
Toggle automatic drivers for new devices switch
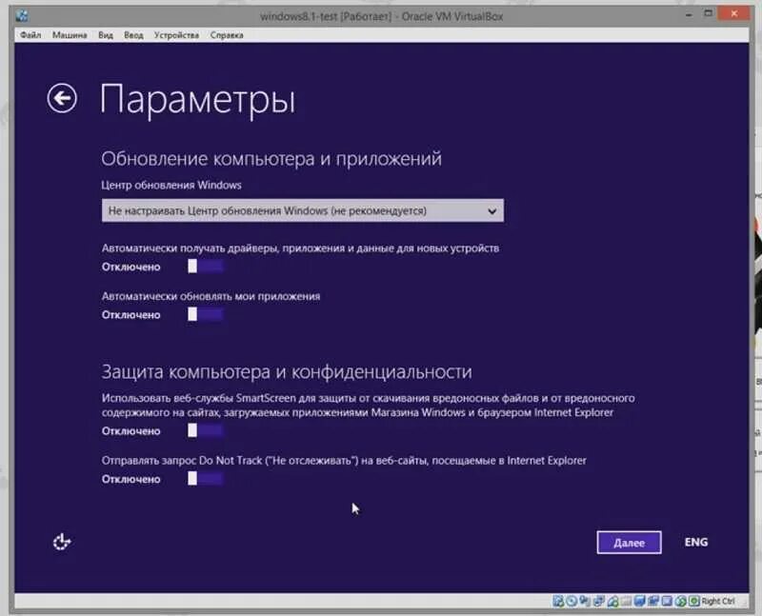tap(205, 267)
